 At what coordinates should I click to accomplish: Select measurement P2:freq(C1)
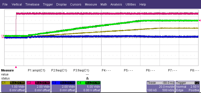[59, 70]
